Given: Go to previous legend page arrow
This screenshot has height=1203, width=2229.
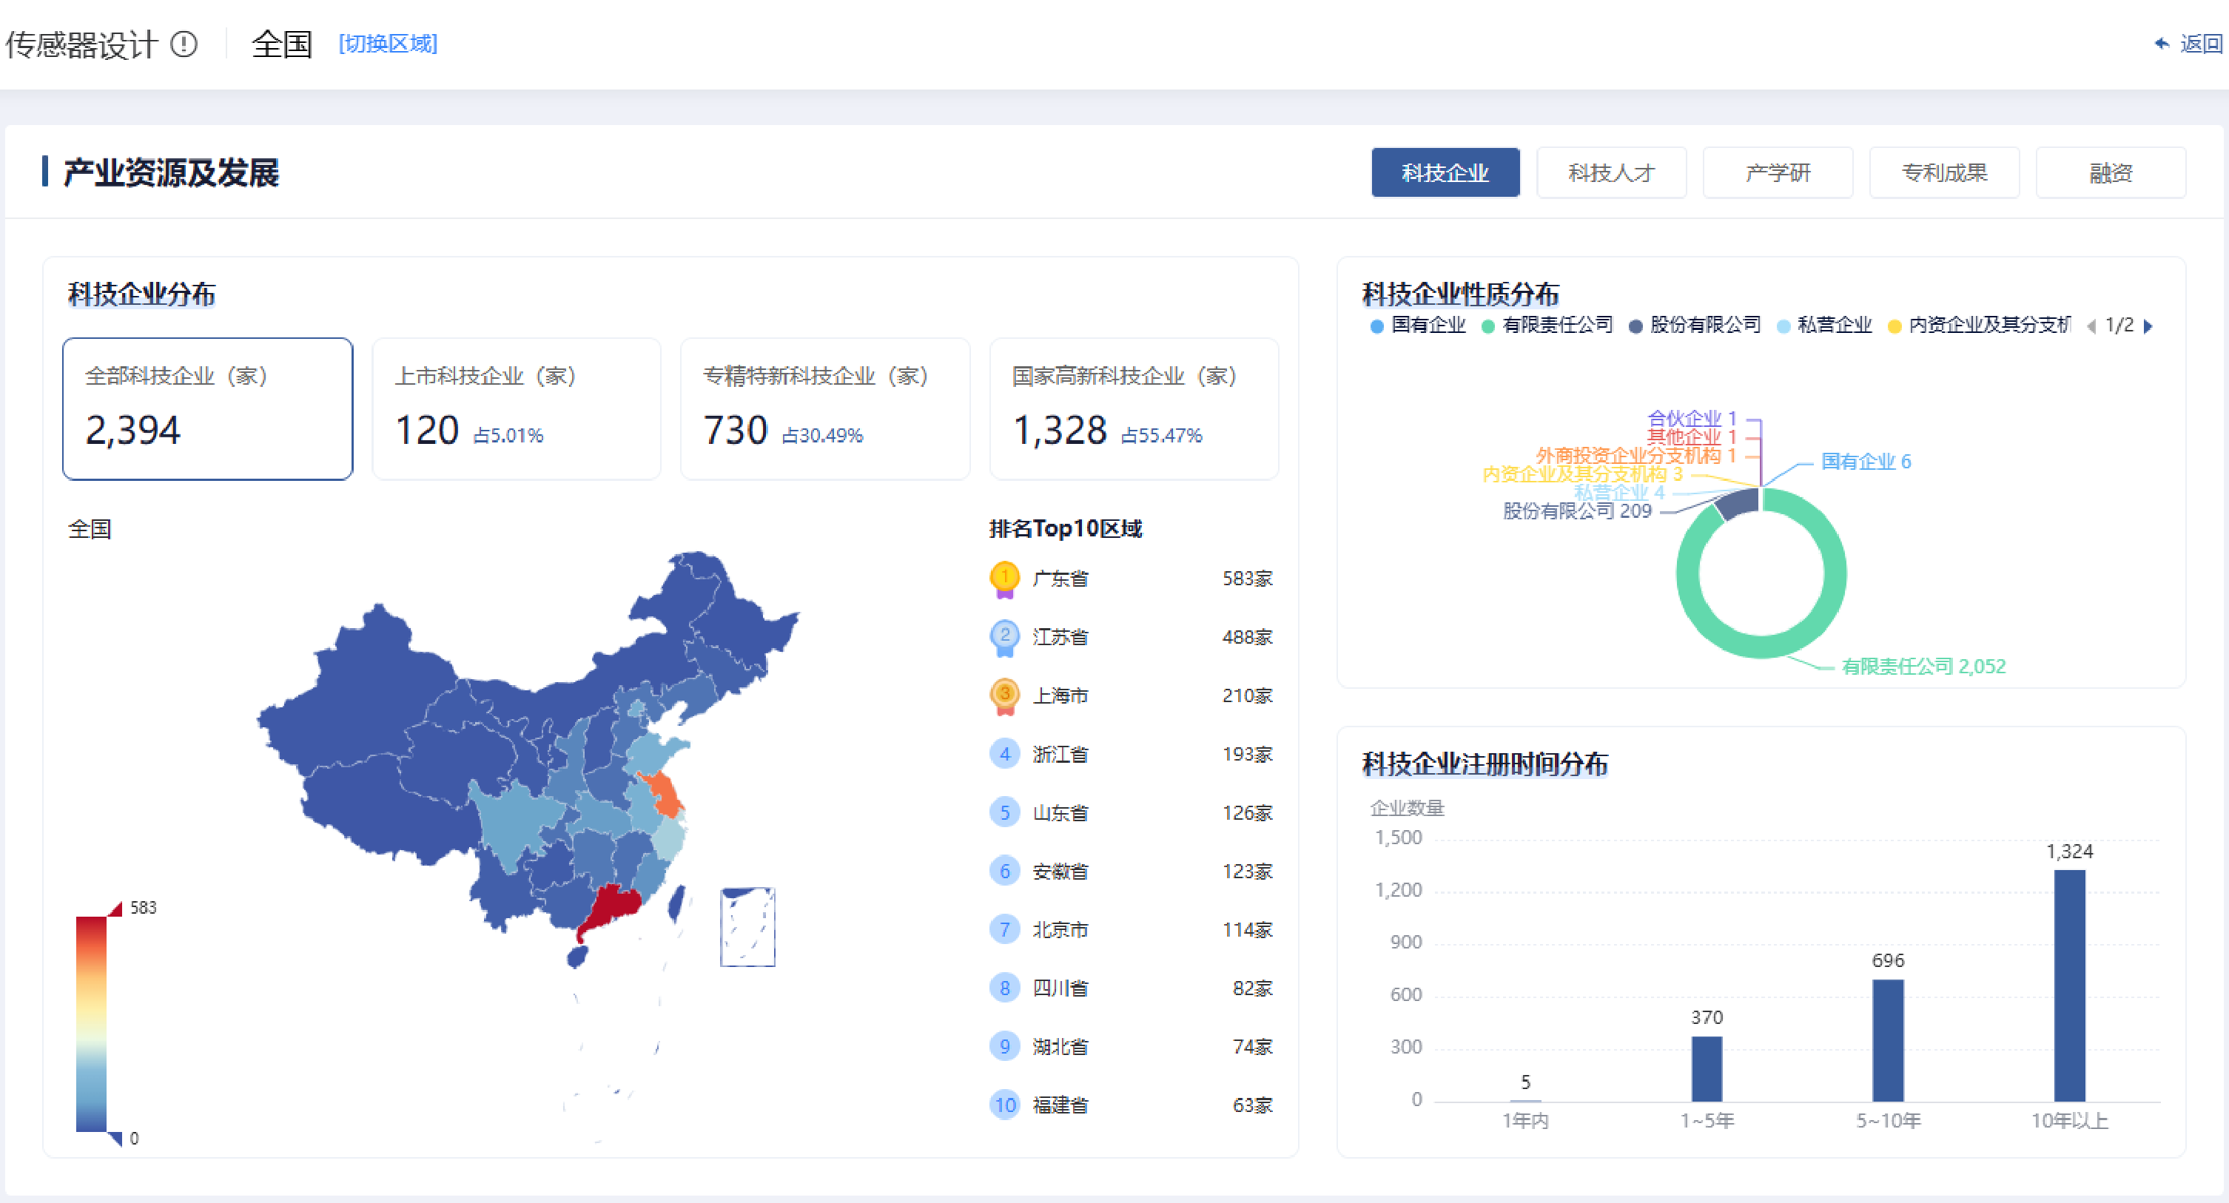Looking at the screenshot, I should point(2092,327).
